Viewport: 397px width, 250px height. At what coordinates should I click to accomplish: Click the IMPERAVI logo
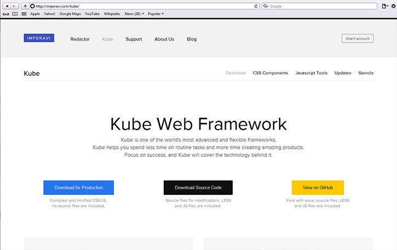39,38
